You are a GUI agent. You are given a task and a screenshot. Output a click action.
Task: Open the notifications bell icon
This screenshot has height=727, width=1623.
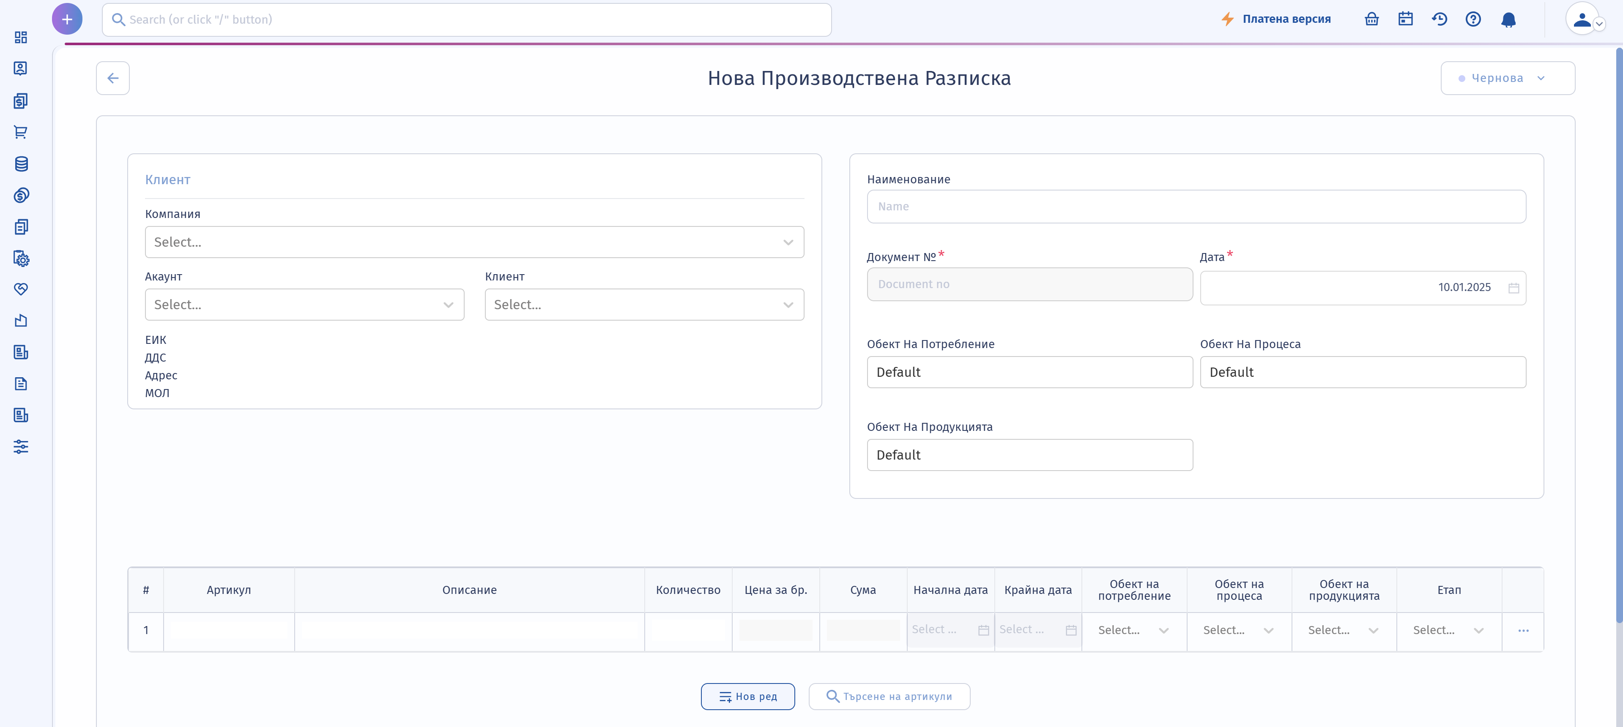click(1508, 19)
